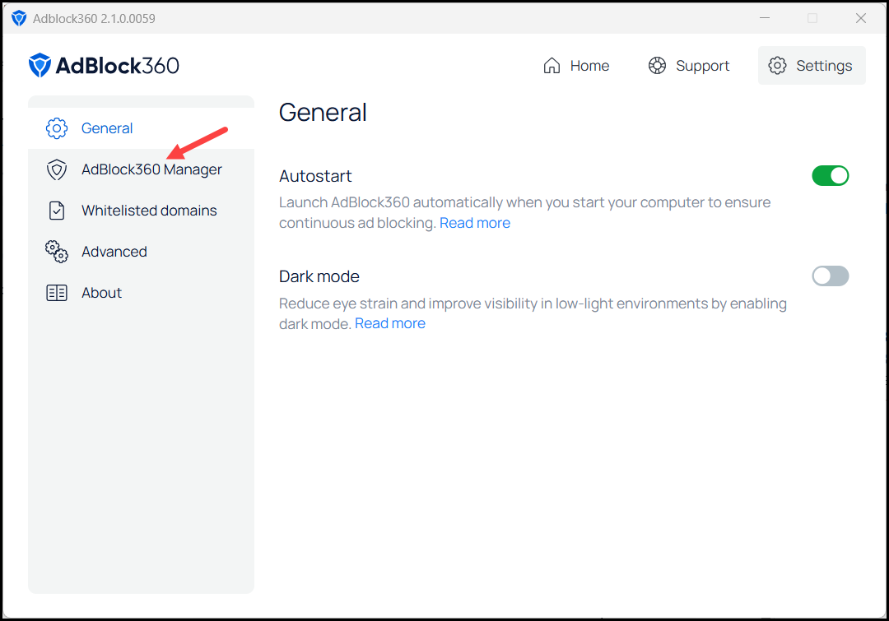Click the Support lifebuoy icon
Screen dimensions: 889x621
pos(657,66)
